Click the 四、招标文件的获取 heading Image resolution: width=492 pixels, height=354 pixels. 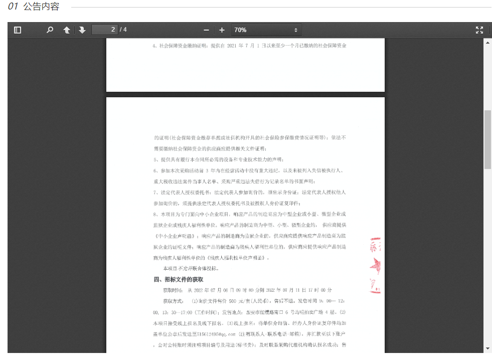(179, 279)
